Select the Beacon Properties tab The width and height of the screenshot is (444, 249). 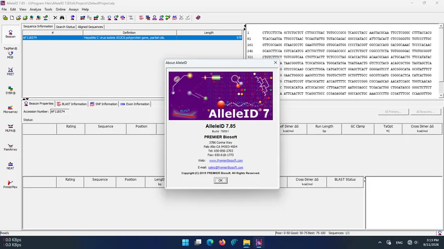pyautogui.click(x=39, y=104)
